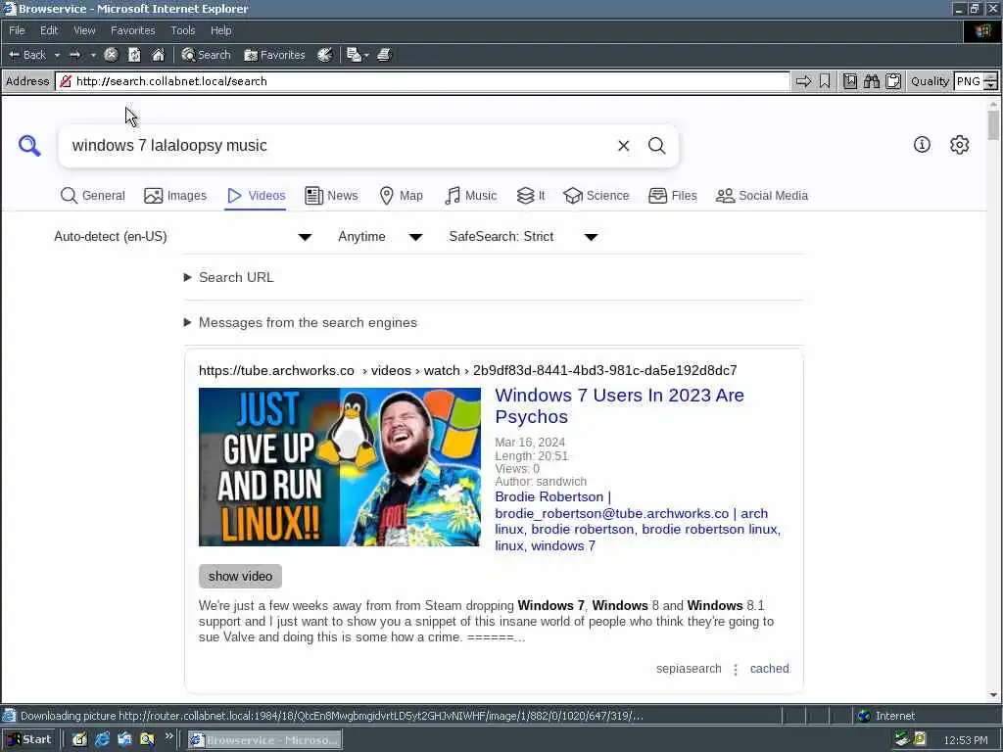Viewport: 1003px width, 752px height.
Task: Launch Internet Explorer from Quick Launch
Action: 102,740
